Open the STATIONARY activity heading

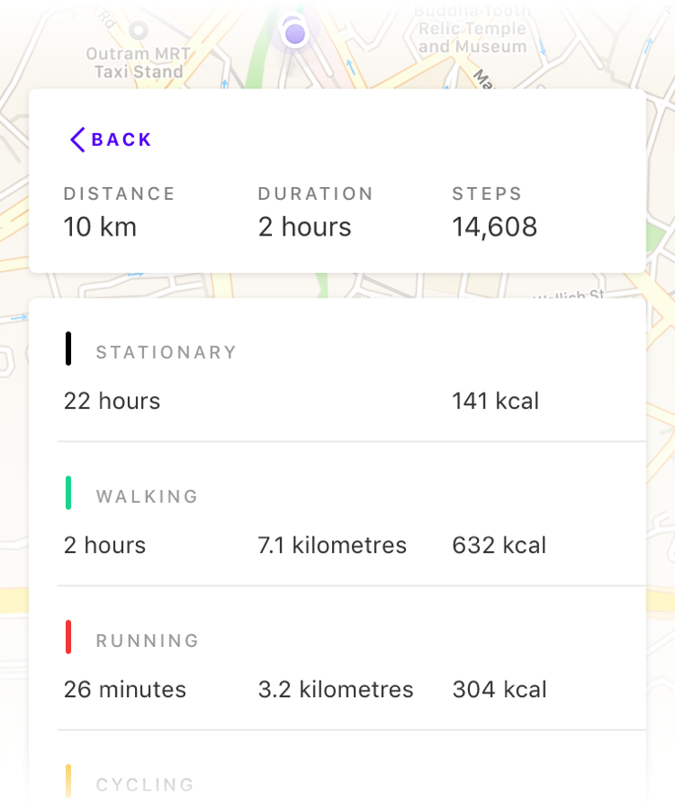[x=166, y=352]
